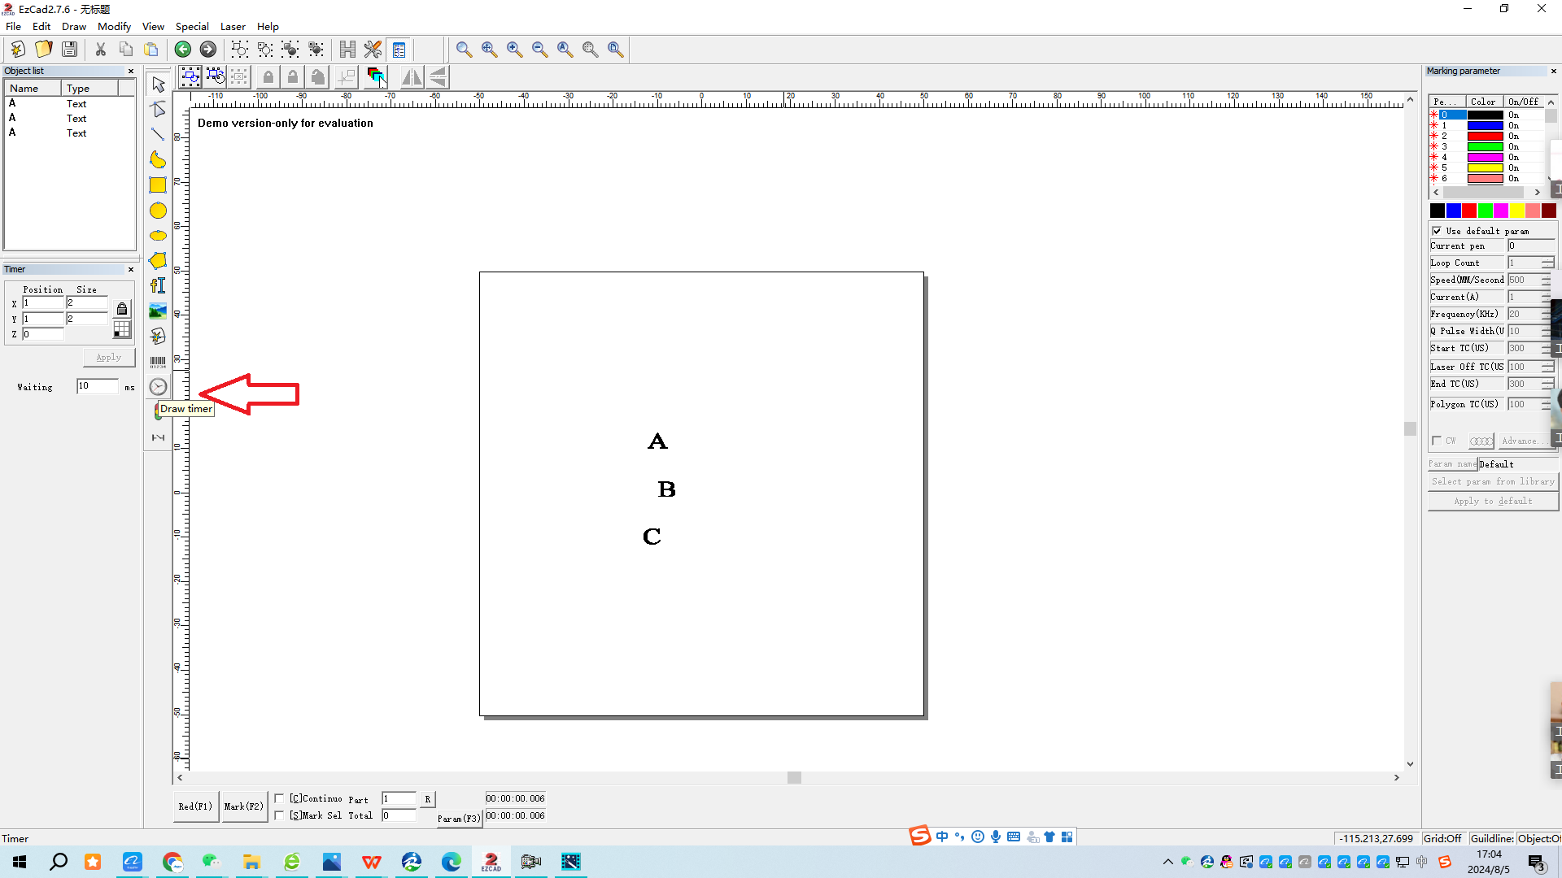Select the Vector file import tool
The image size is (1562, 878).
point(158,336)
